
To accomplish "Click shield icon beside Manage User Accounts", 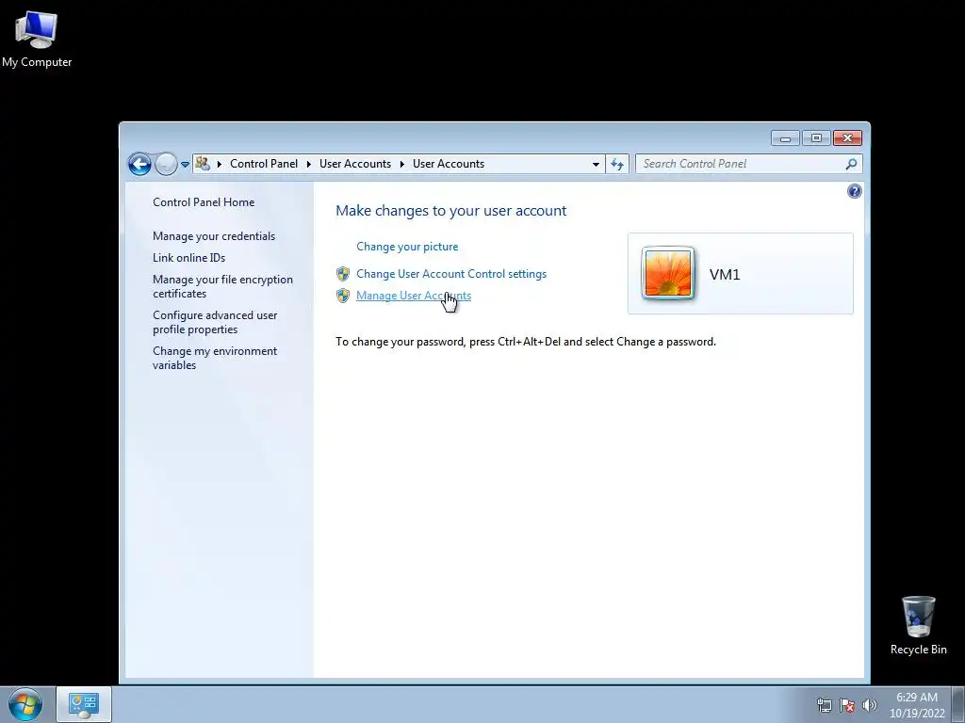I will point(343,296).
